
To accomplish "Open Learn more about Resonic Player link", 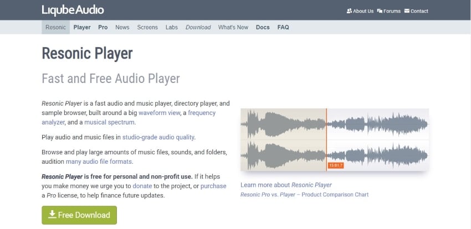I will point(286,185).
